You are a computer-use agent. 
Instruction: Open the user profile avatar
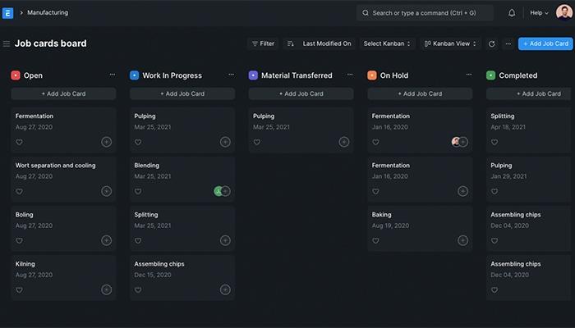point(564,13)
